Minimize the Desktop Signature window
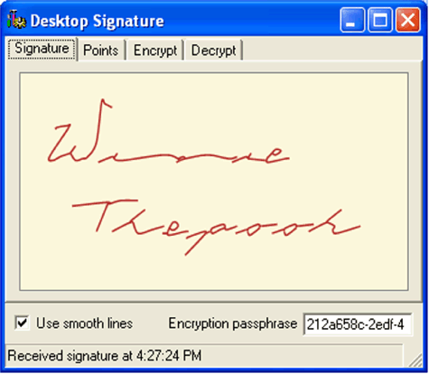This screenshot has width=429, height=374. pos(352,20)
